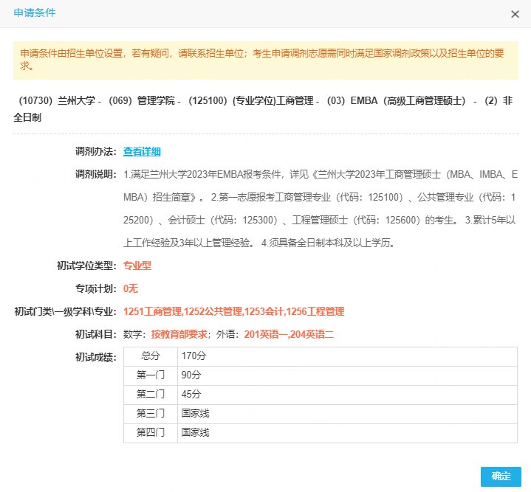Close the 申请条件 dialog with the X icon
Screen dimensions: 531x492
[515, 14]
